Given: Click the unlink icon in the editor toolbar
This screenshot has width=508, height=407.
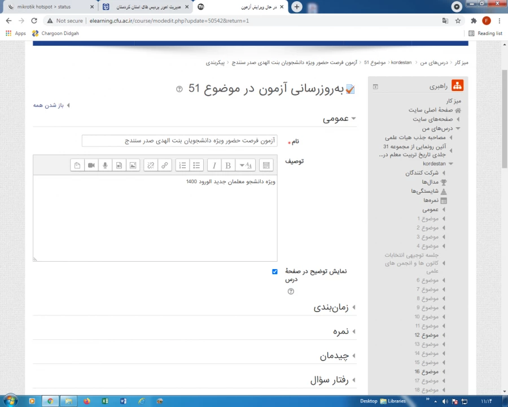Looking at the screenshot, I should coord(151,165).
